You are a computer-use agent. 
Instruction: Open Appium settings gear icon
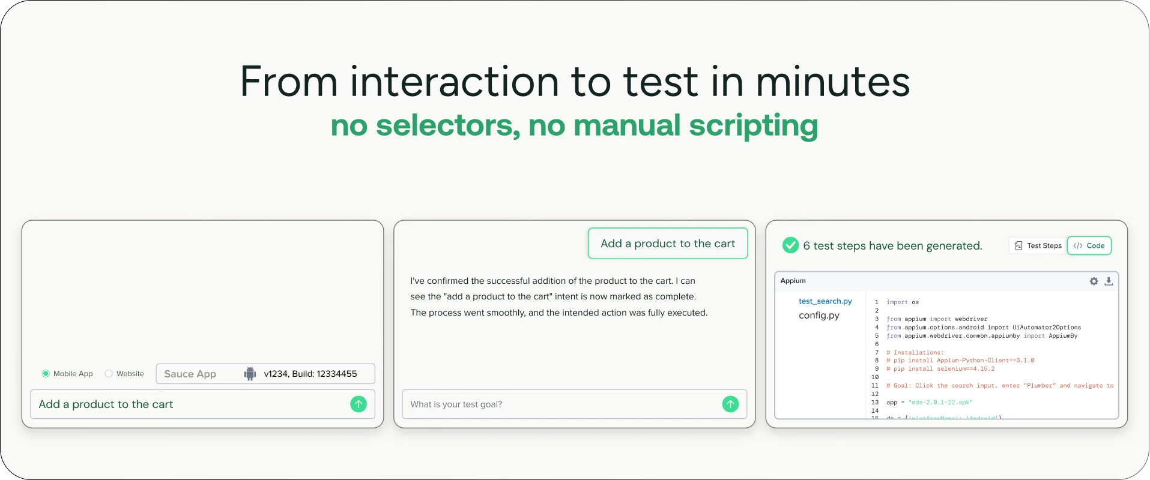click(1094, 281)
